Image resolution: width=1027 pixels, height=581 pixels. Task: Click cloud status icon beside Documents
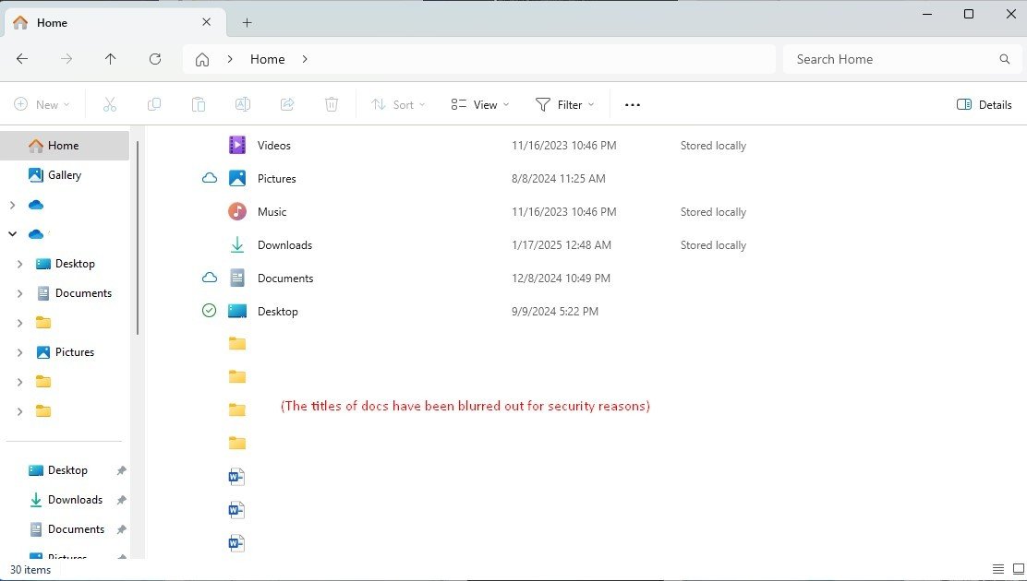(210, 278)
